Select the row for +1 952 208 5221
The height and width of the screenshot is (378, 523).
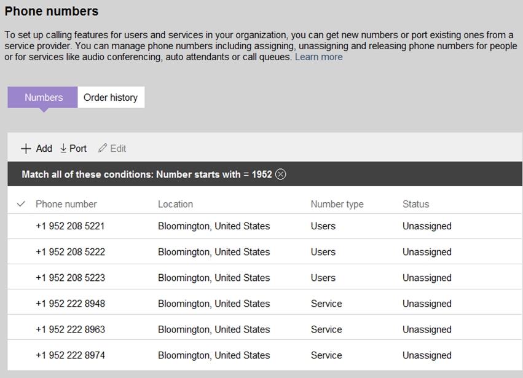[70, 226]
